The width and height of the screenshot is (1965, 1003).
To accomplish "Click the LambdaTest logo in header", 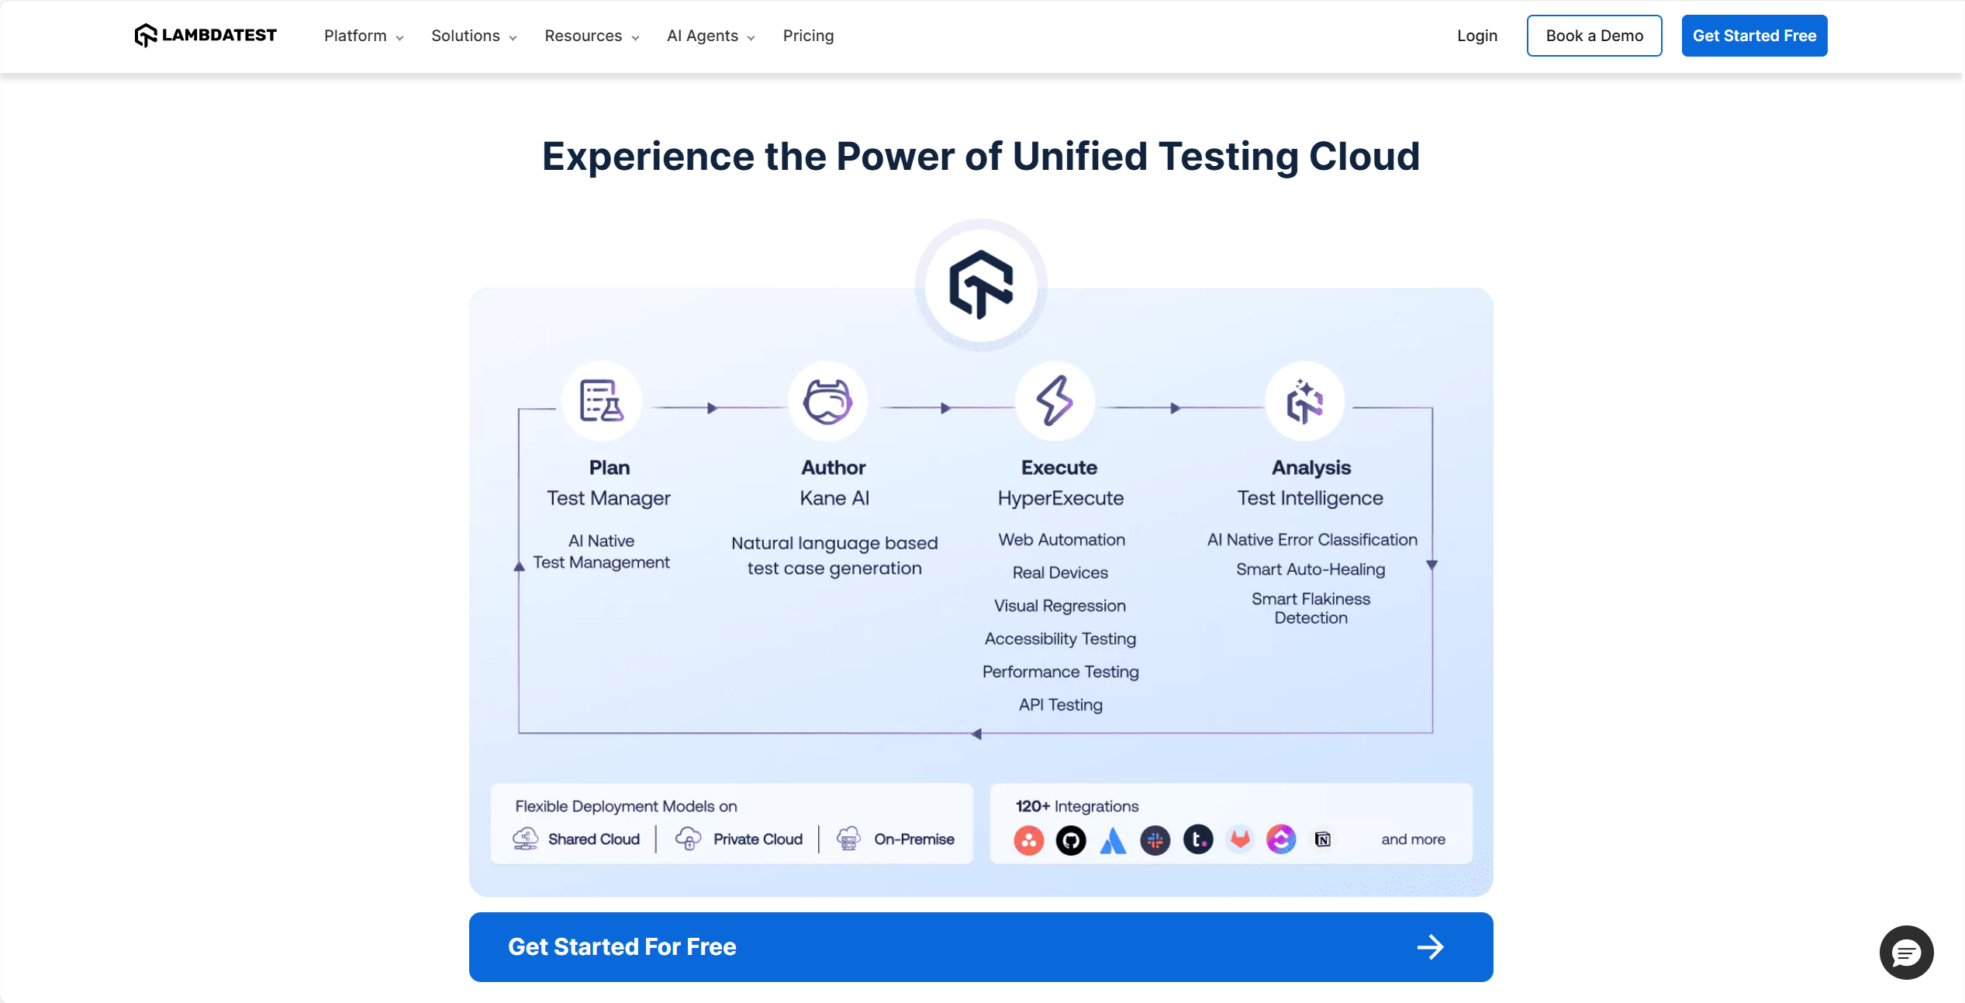I will 205,36.
